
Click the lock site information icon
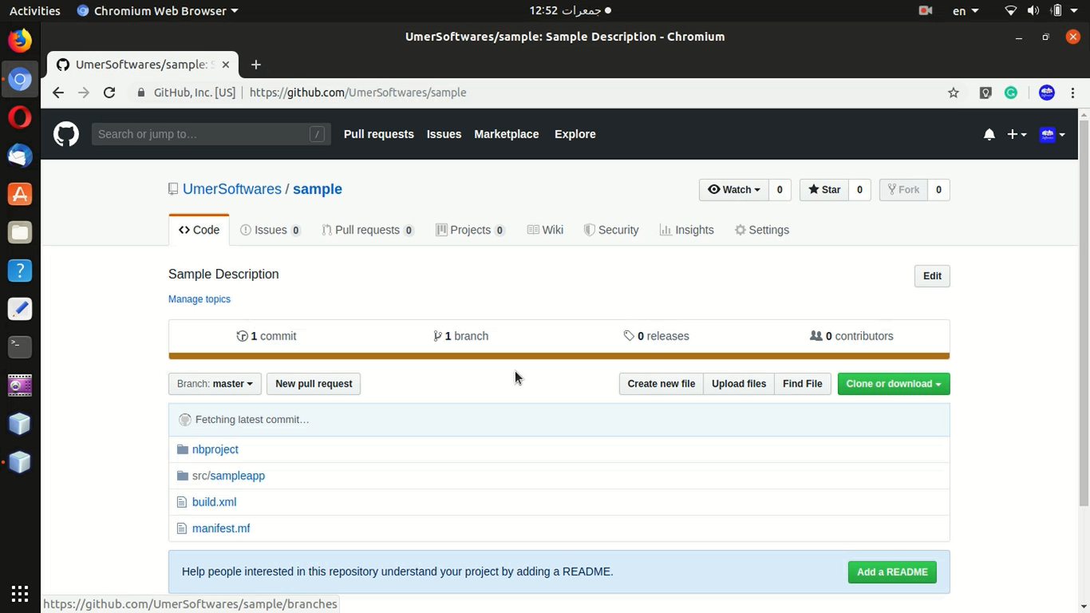point(141,93)
